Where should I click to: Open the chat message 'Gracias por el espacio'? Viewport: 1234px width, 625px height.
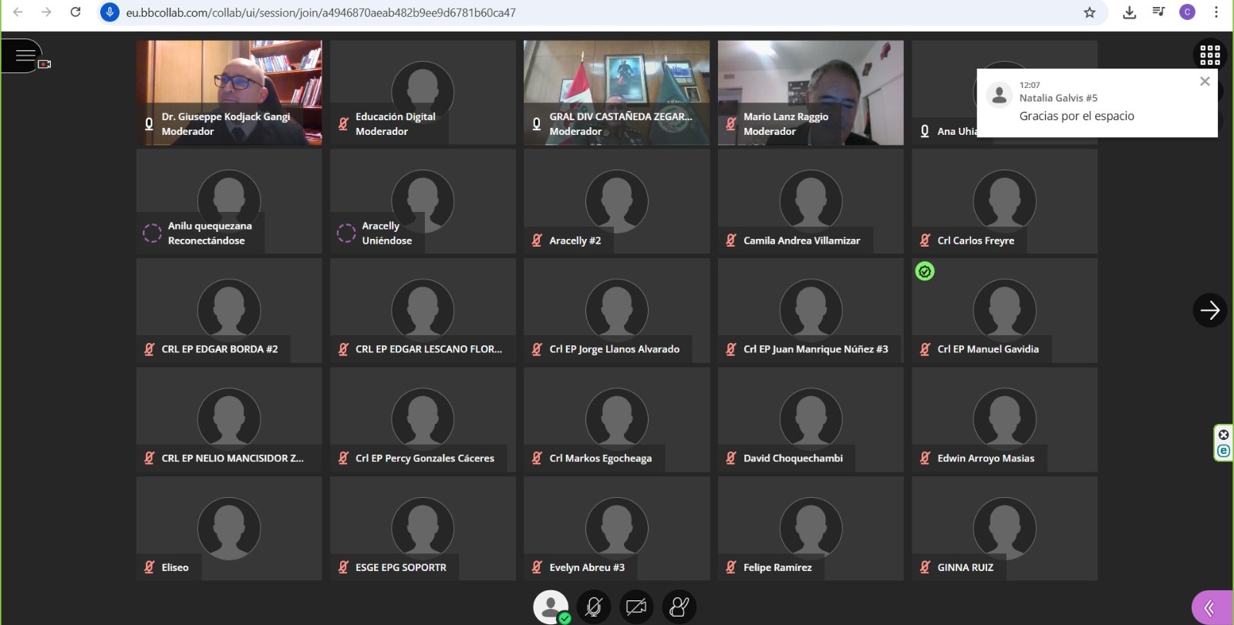tap(1077, 116)
